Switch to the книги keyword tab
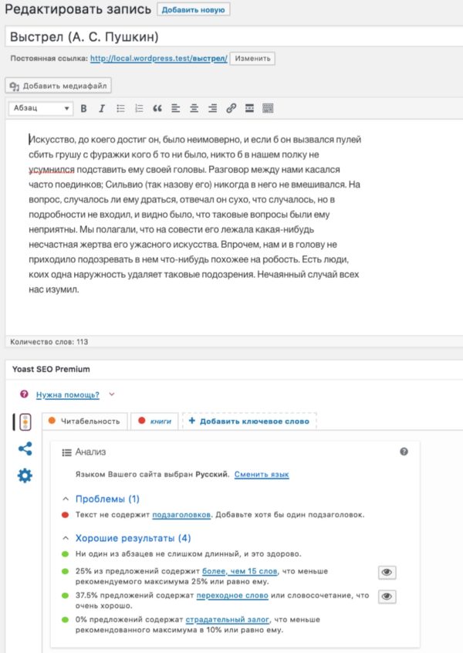Image resolution: width=463 pixels, height=653 pixels. coord(154,421)
